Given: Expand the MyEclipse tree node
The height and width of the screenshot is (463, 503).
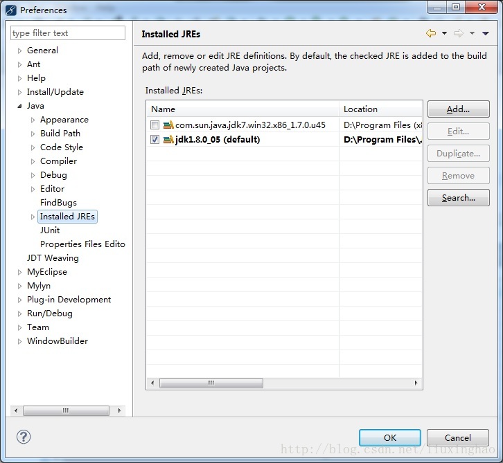Looking at the screenshot, I should [x=20, y=273].
